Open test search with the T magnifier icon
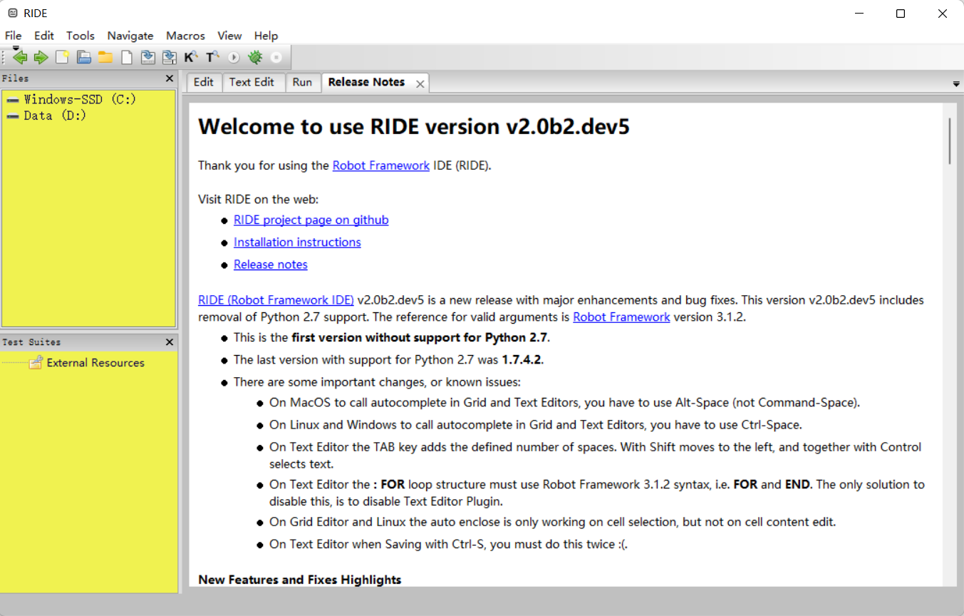The image size is (964, 616). tap(212, 57)
